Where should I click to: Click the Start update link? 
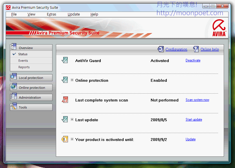coord(194,120)
